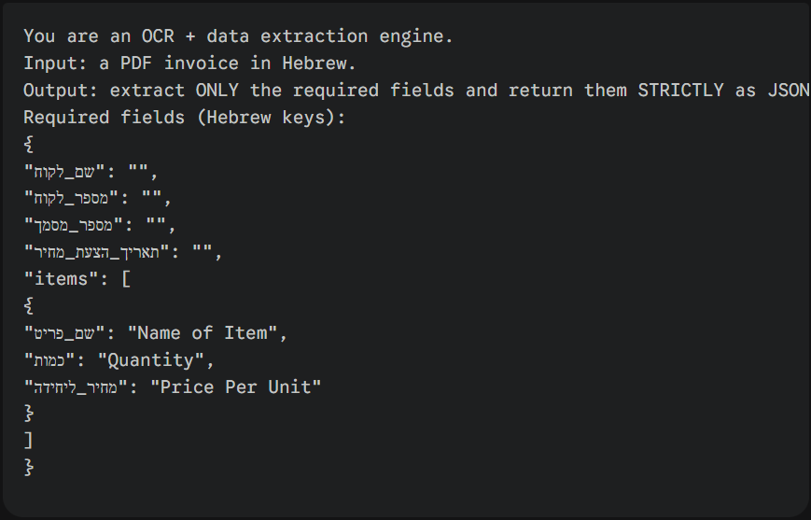Click the final closing curly brace
Image resolution: width=811 pixels, height=520 pixels.
click(x=28, y=467)
